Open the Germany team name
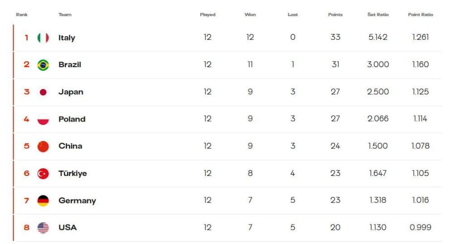Screen dimensions: 464x244 77,201
